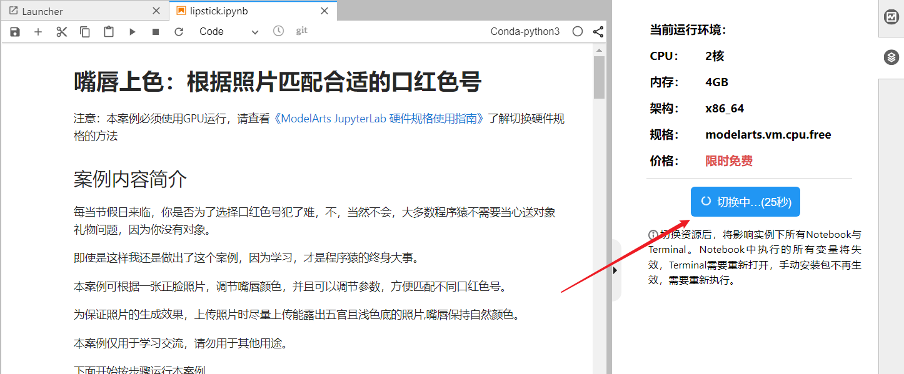Click the modelarts.vm.cpu.free spec value
Viewport: 904px width, 374px height.
tap(768, 135)
